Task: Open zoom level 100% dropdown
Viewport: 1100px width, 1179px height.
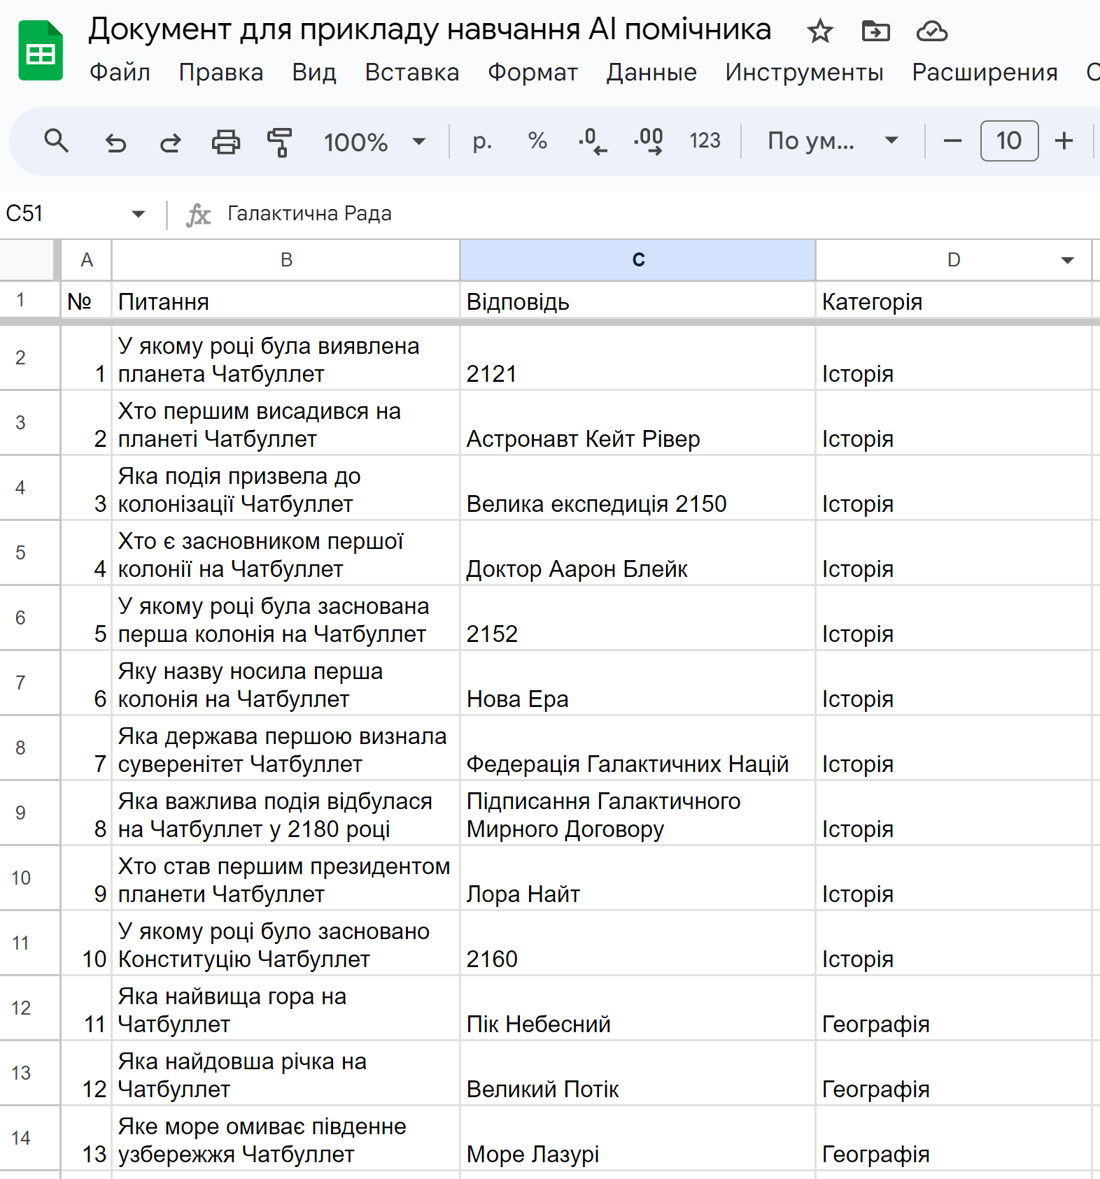Action: (374, 142)
